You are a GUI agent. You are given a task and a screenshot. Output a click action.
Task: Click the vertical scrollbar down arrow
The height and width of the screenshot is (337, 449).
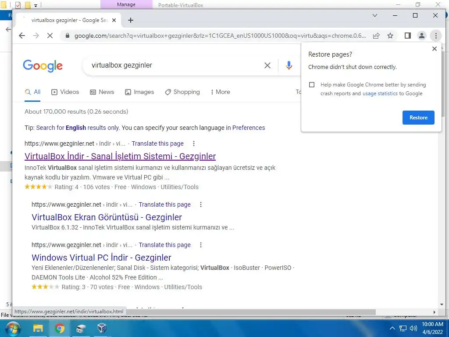point(442,305)
